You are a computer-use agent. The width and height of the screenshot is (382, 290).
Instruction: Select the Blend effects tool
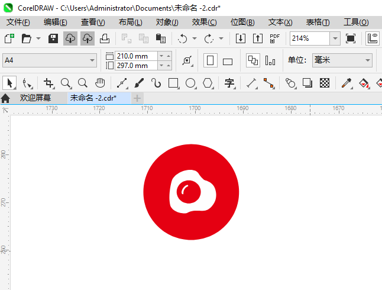click(x=290, y=83)
